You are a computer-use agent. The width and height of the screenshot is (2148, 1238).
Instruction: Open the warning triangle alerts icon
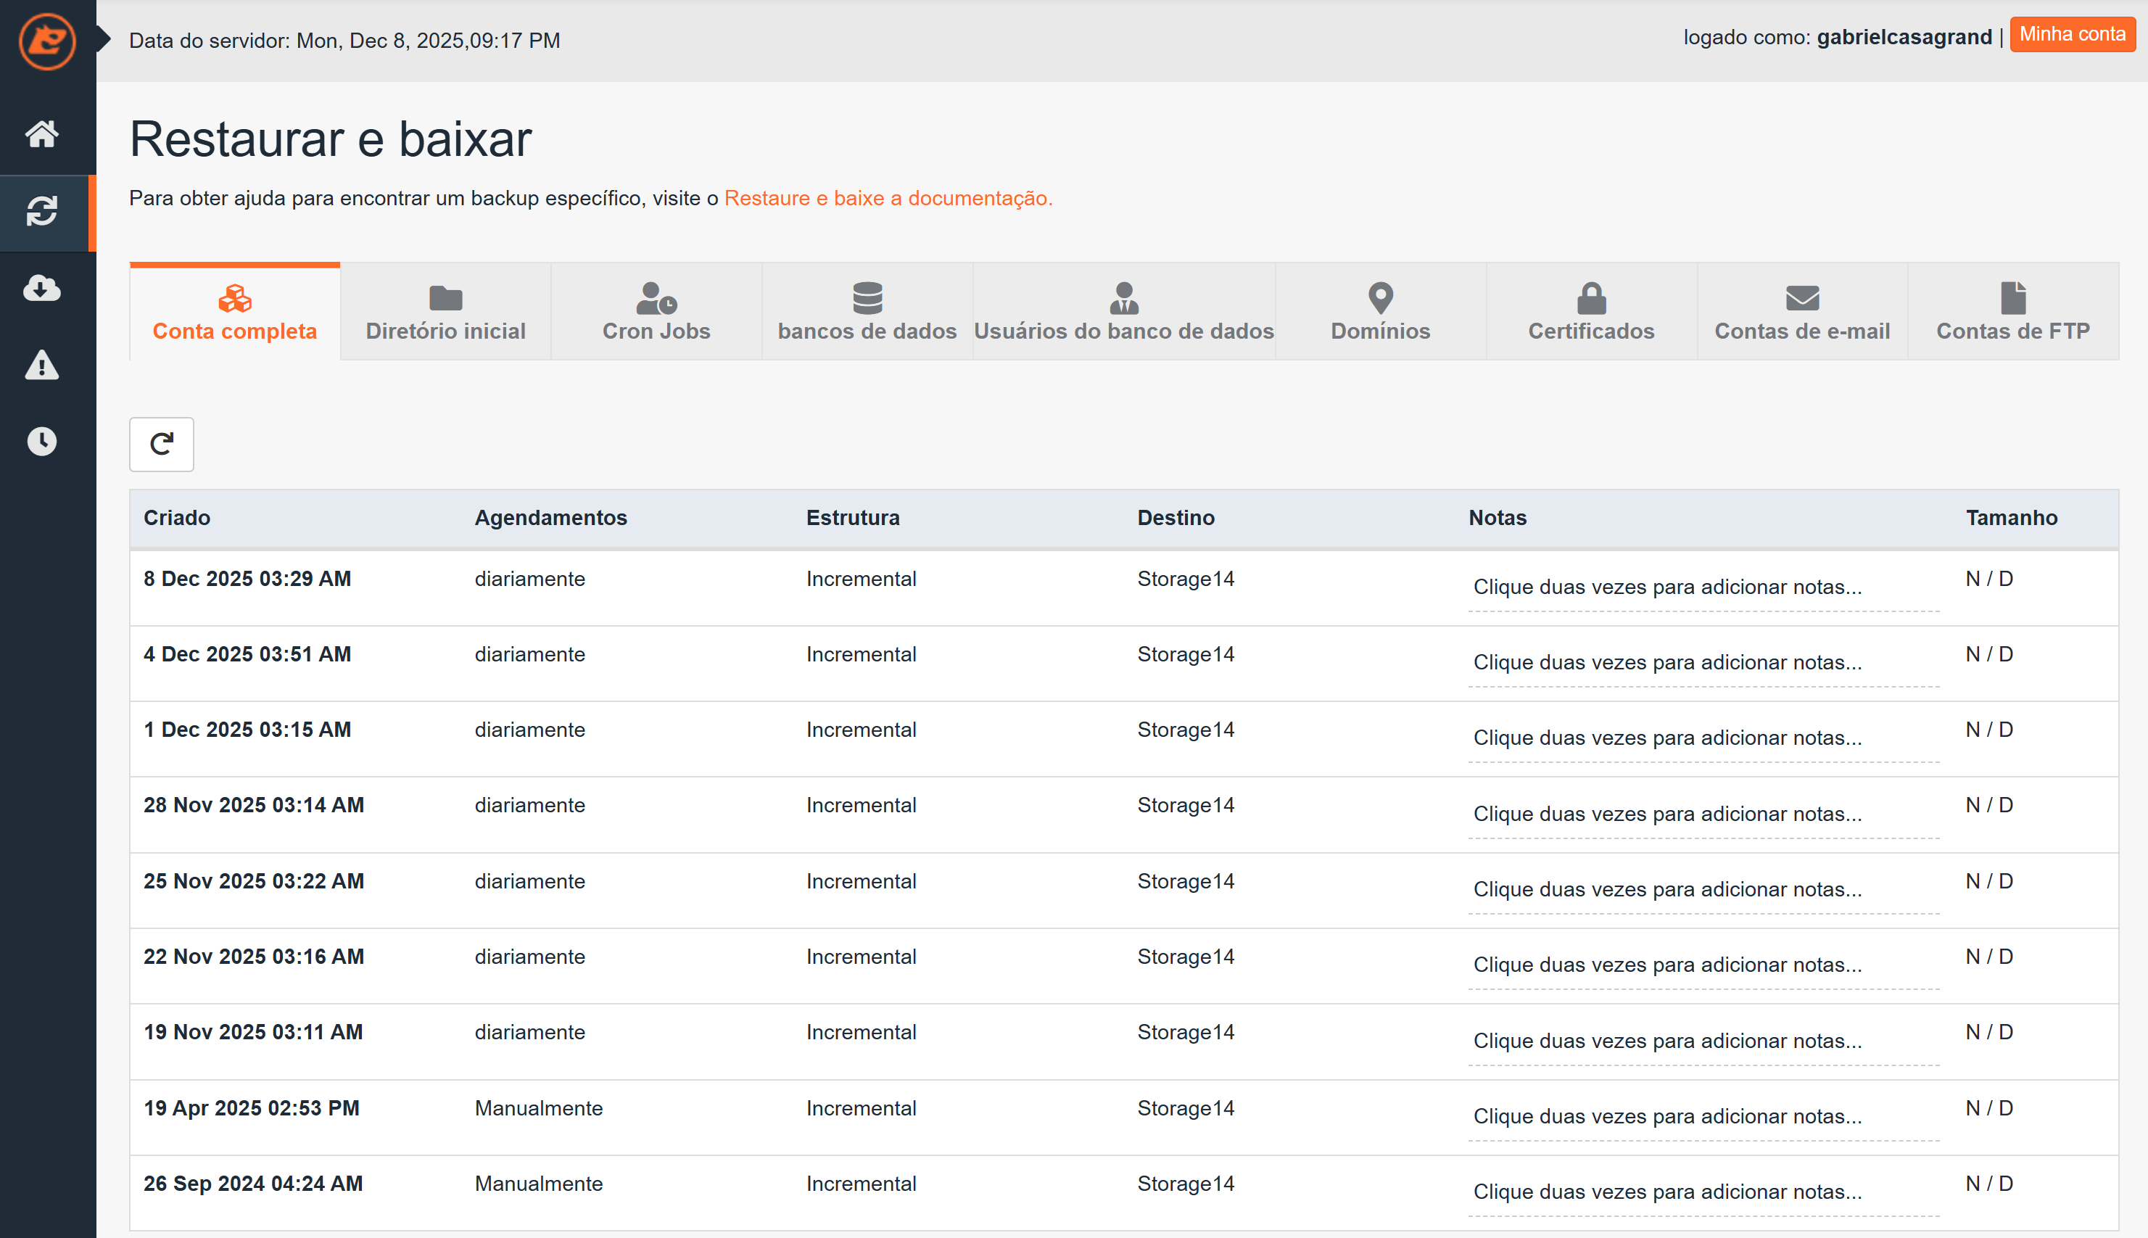click(x=41, y=366)
